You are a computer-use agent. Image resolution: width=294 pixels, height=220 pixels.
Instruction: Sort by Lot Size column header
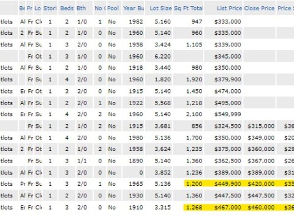(x=160, y=9)
